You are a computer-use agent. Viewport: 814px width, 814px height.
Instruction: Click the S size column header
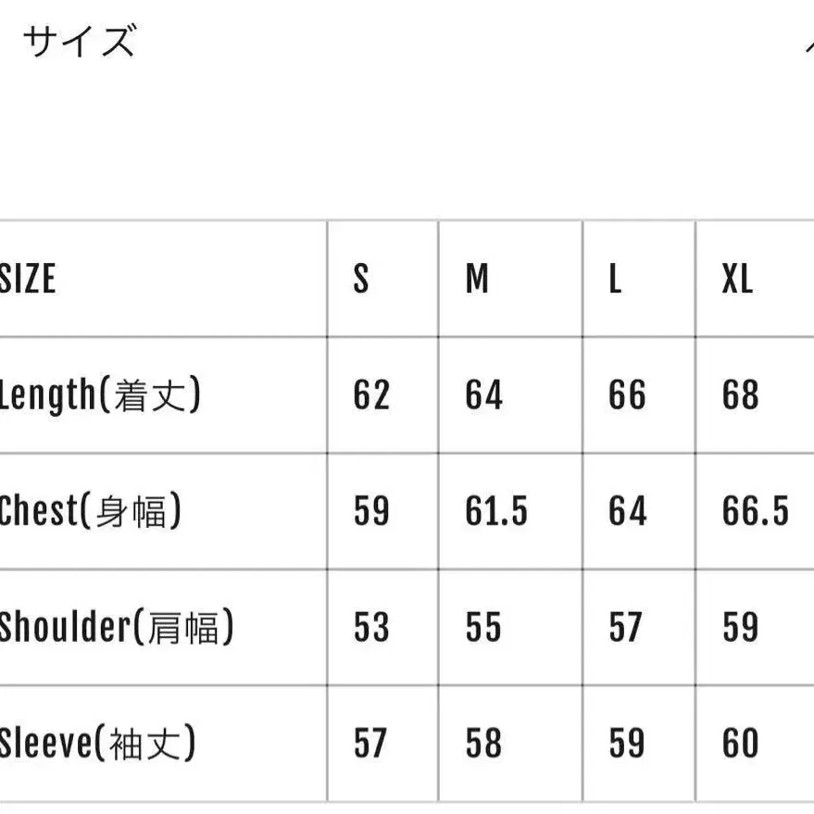click(x=361, y=279)
